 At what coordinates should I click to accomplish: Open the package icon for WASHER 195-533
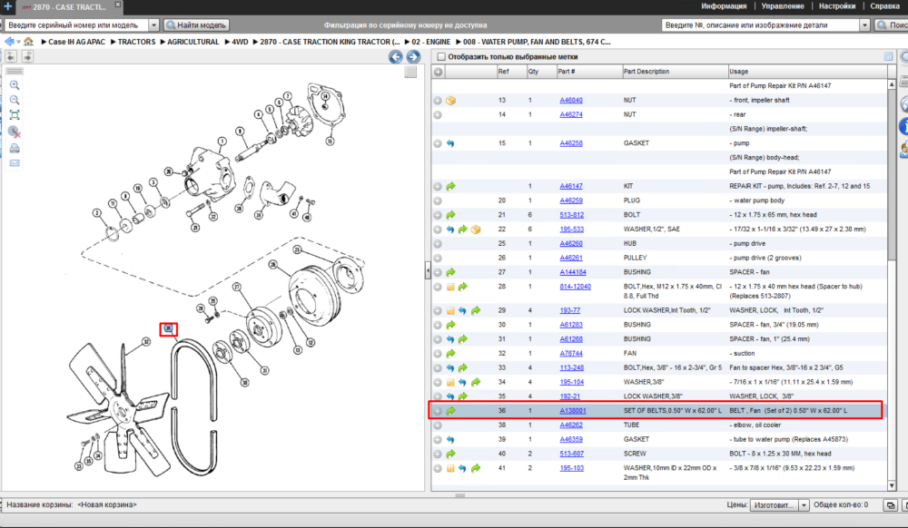[476, 230]
